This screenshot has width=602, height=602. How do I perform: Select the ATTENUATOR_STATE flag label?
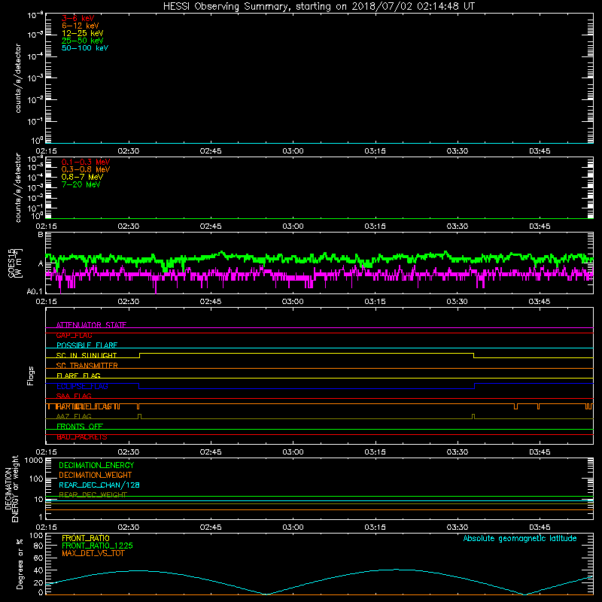tap(91, 325)
